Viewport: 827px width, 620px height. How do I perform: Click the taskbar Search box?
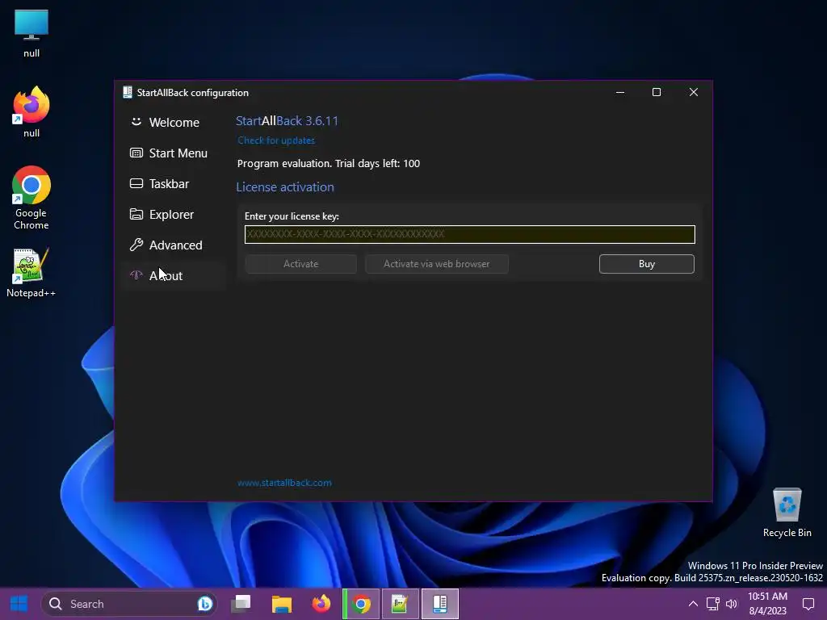click(129, 604)
